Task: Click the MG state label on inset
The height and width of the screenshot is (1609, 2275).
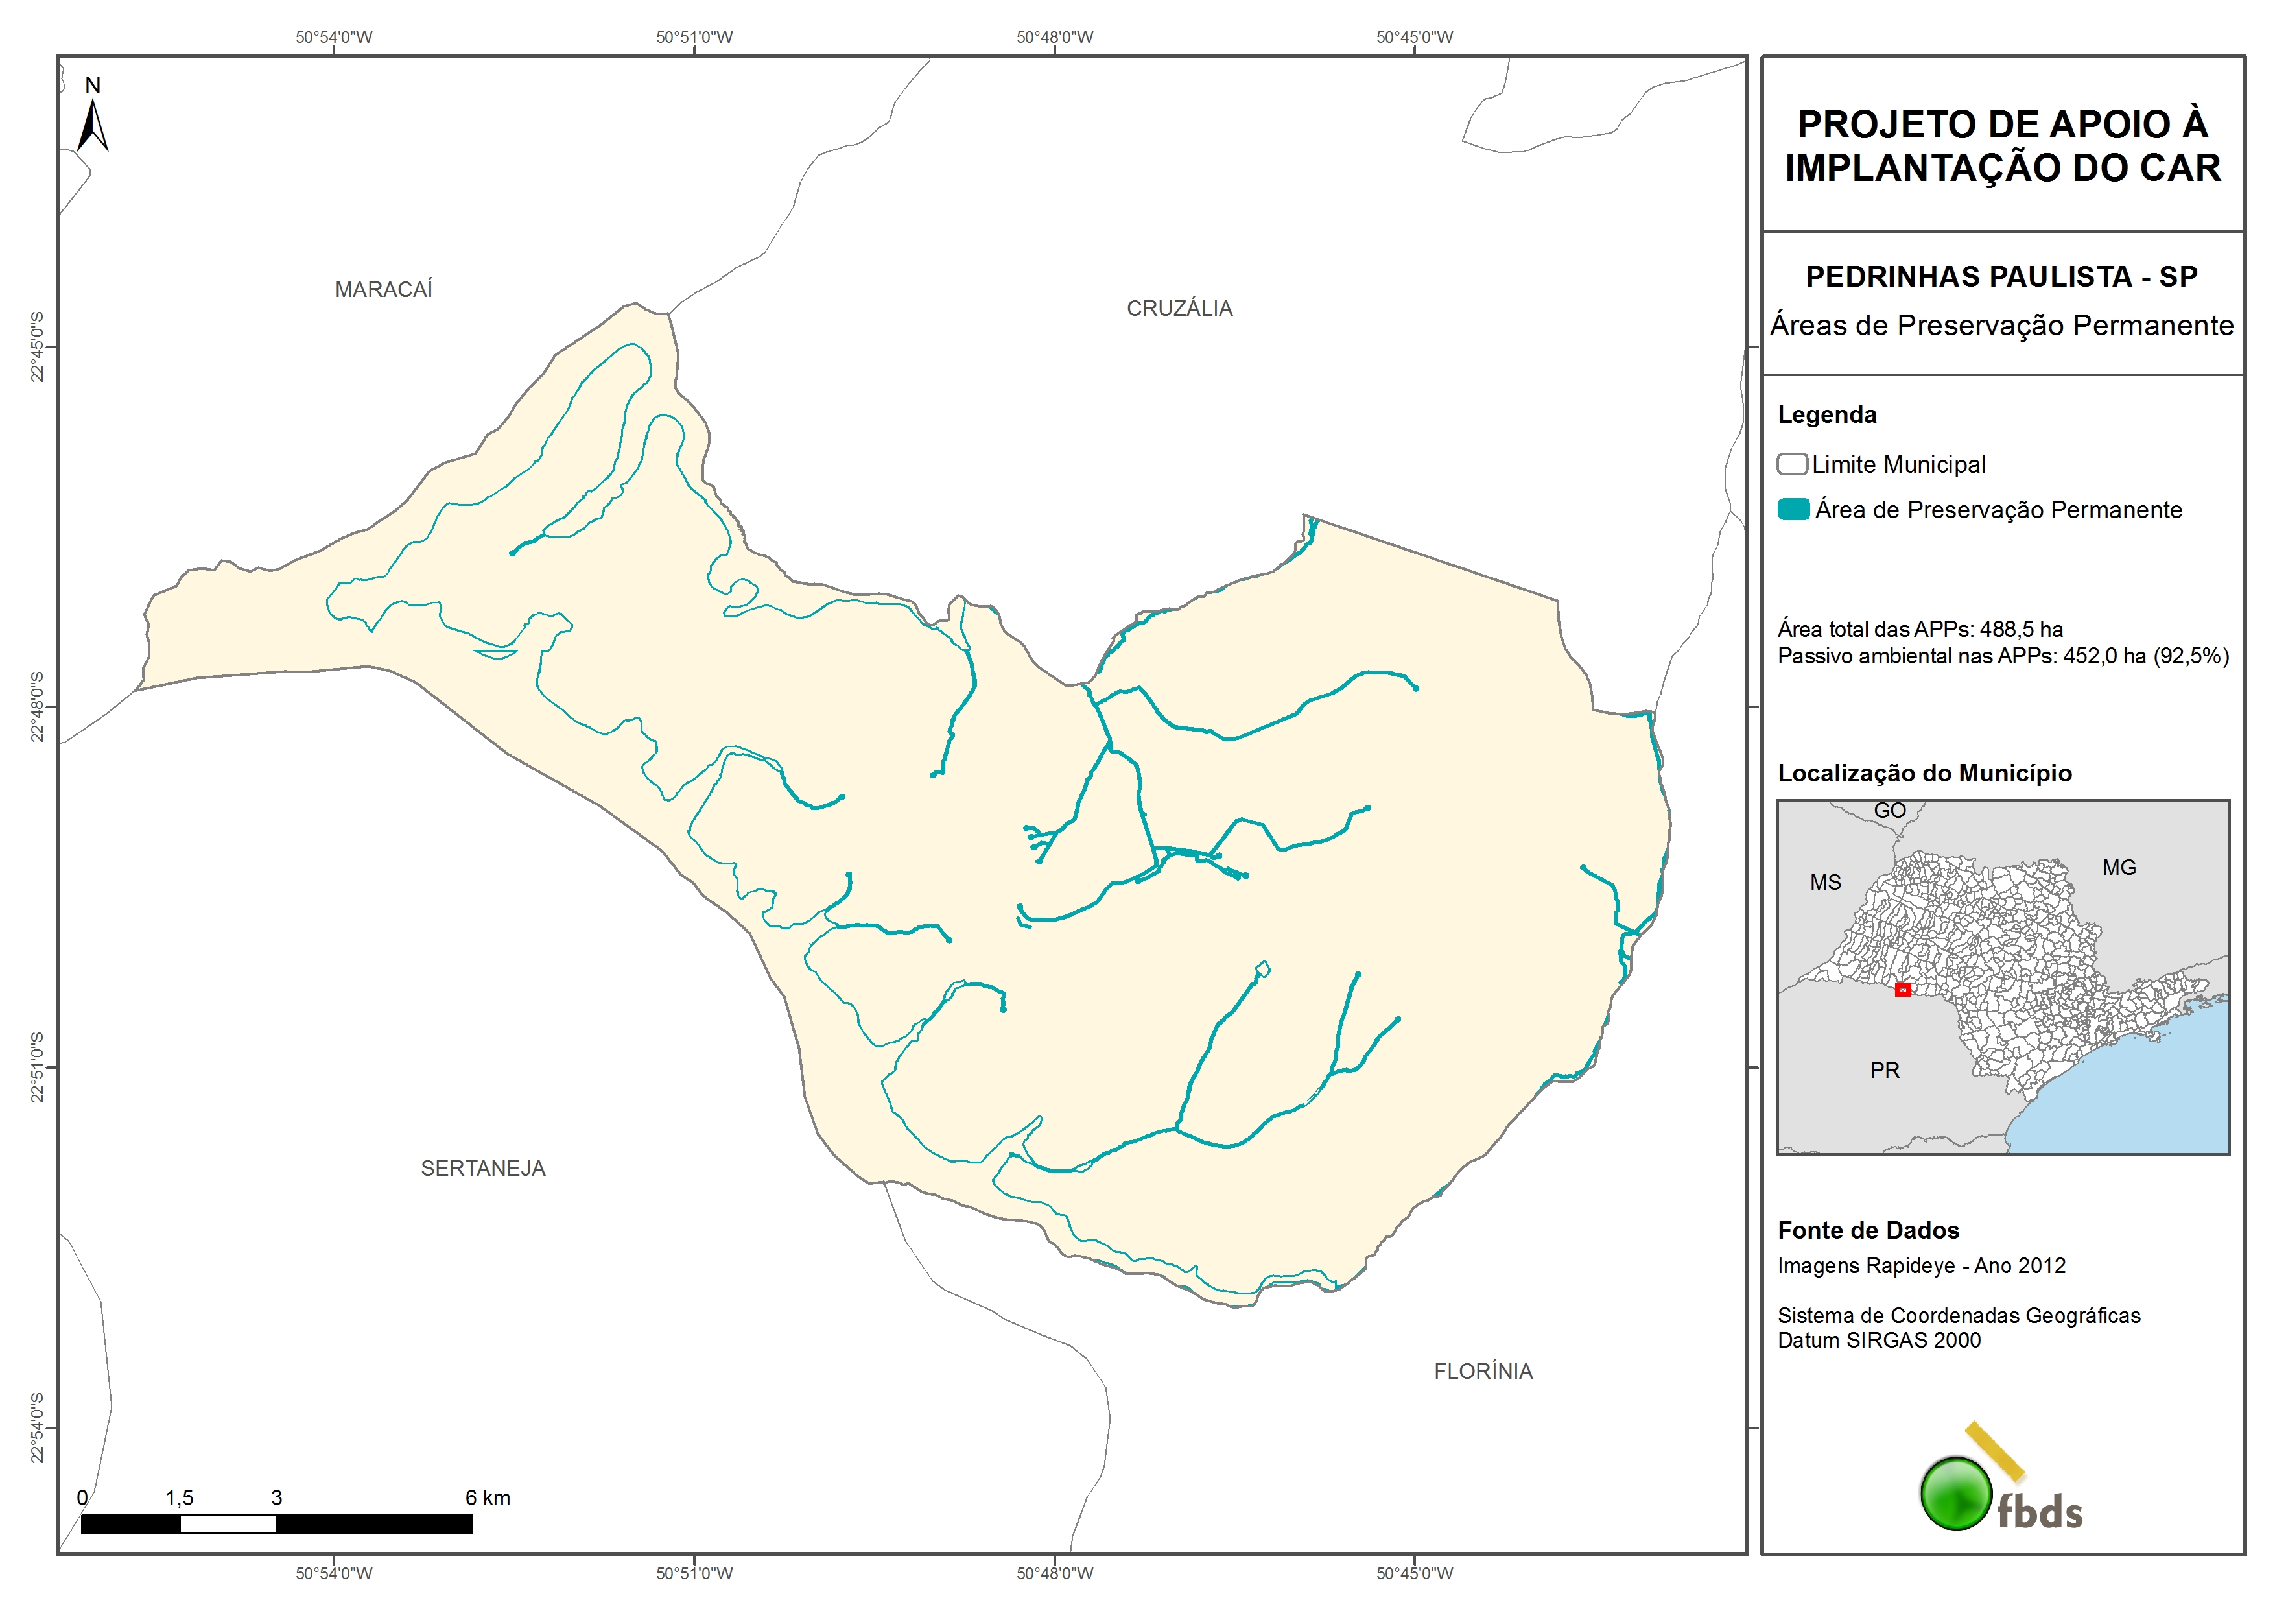Action: 2119,868
